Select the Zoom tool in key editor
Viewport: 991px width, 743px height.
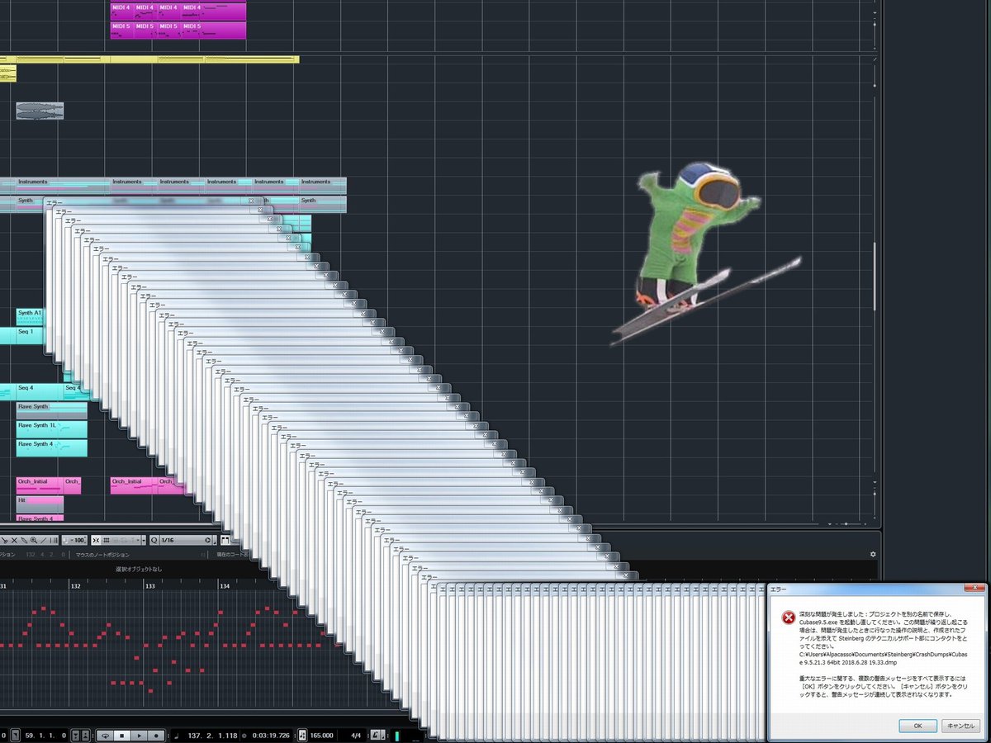click(x=34, y=540)
